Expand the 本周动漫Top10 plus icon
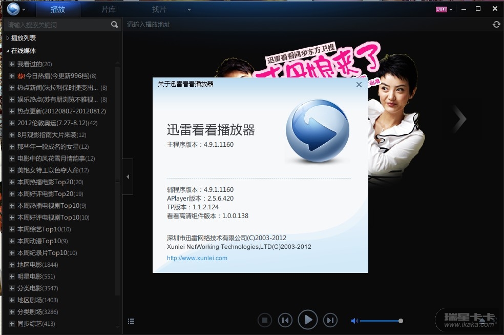 pos(12,241)
